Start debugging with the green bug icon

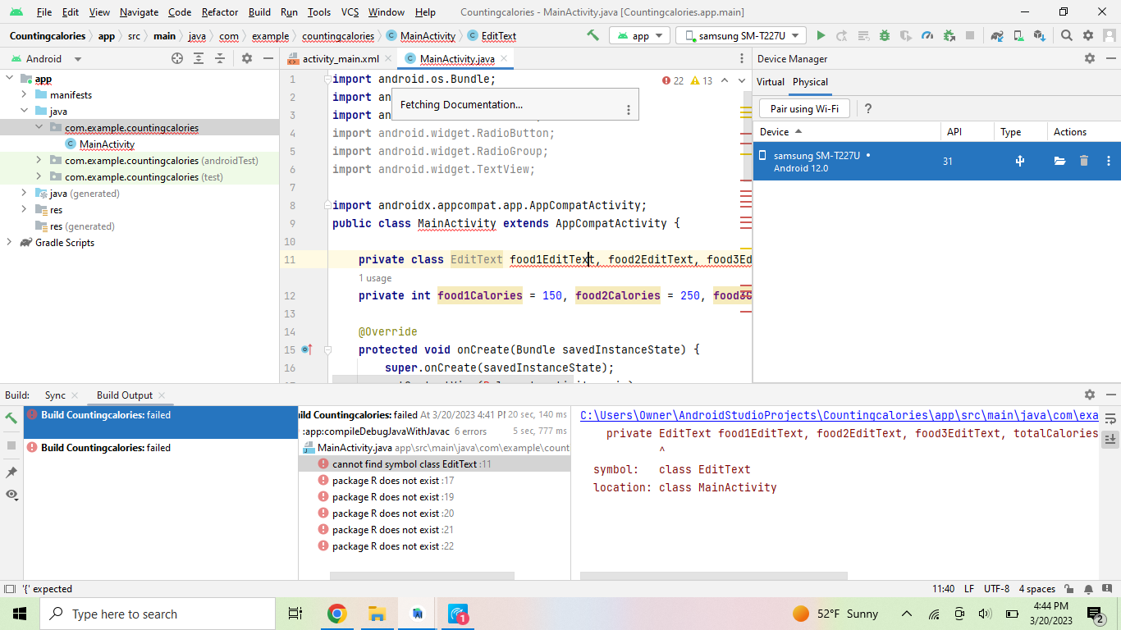point(885,35)
